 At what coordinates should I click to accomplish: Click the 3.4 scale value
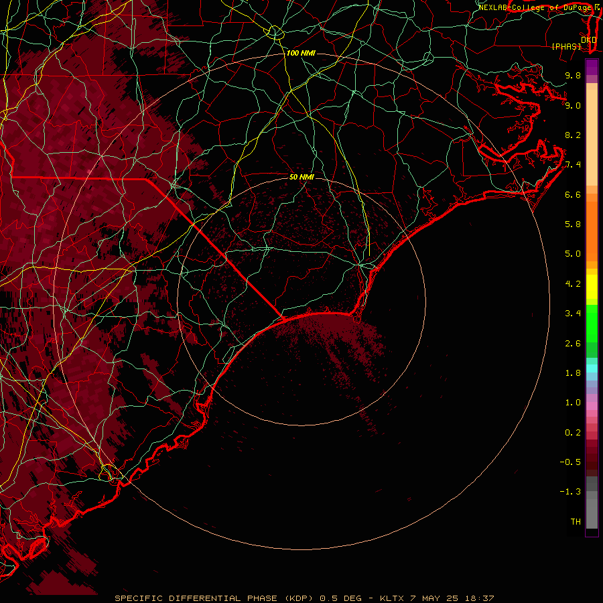pos(573,314)
